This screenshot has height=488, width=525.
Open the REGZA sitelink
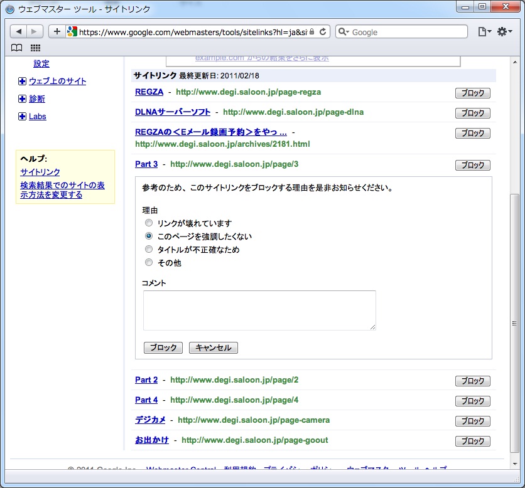pyautogui.click(x=149, y=92)
